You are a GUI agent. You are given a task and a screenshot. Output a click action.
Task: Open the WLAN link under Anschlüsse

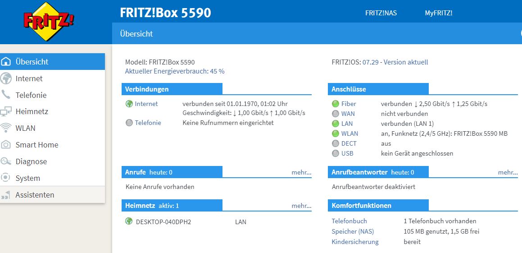(x=350, y=133)
